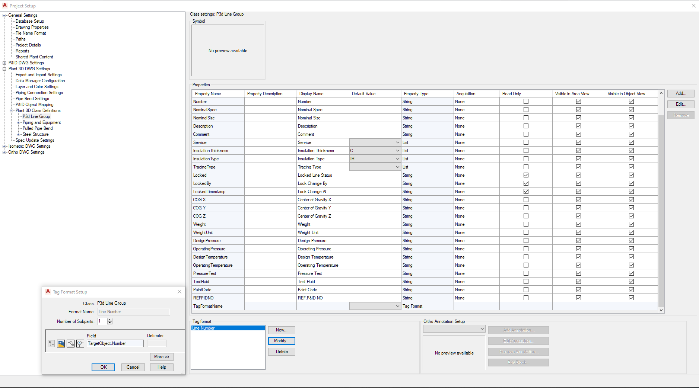Expand the Isometric DWG Settings node

(x=4, y=146)
